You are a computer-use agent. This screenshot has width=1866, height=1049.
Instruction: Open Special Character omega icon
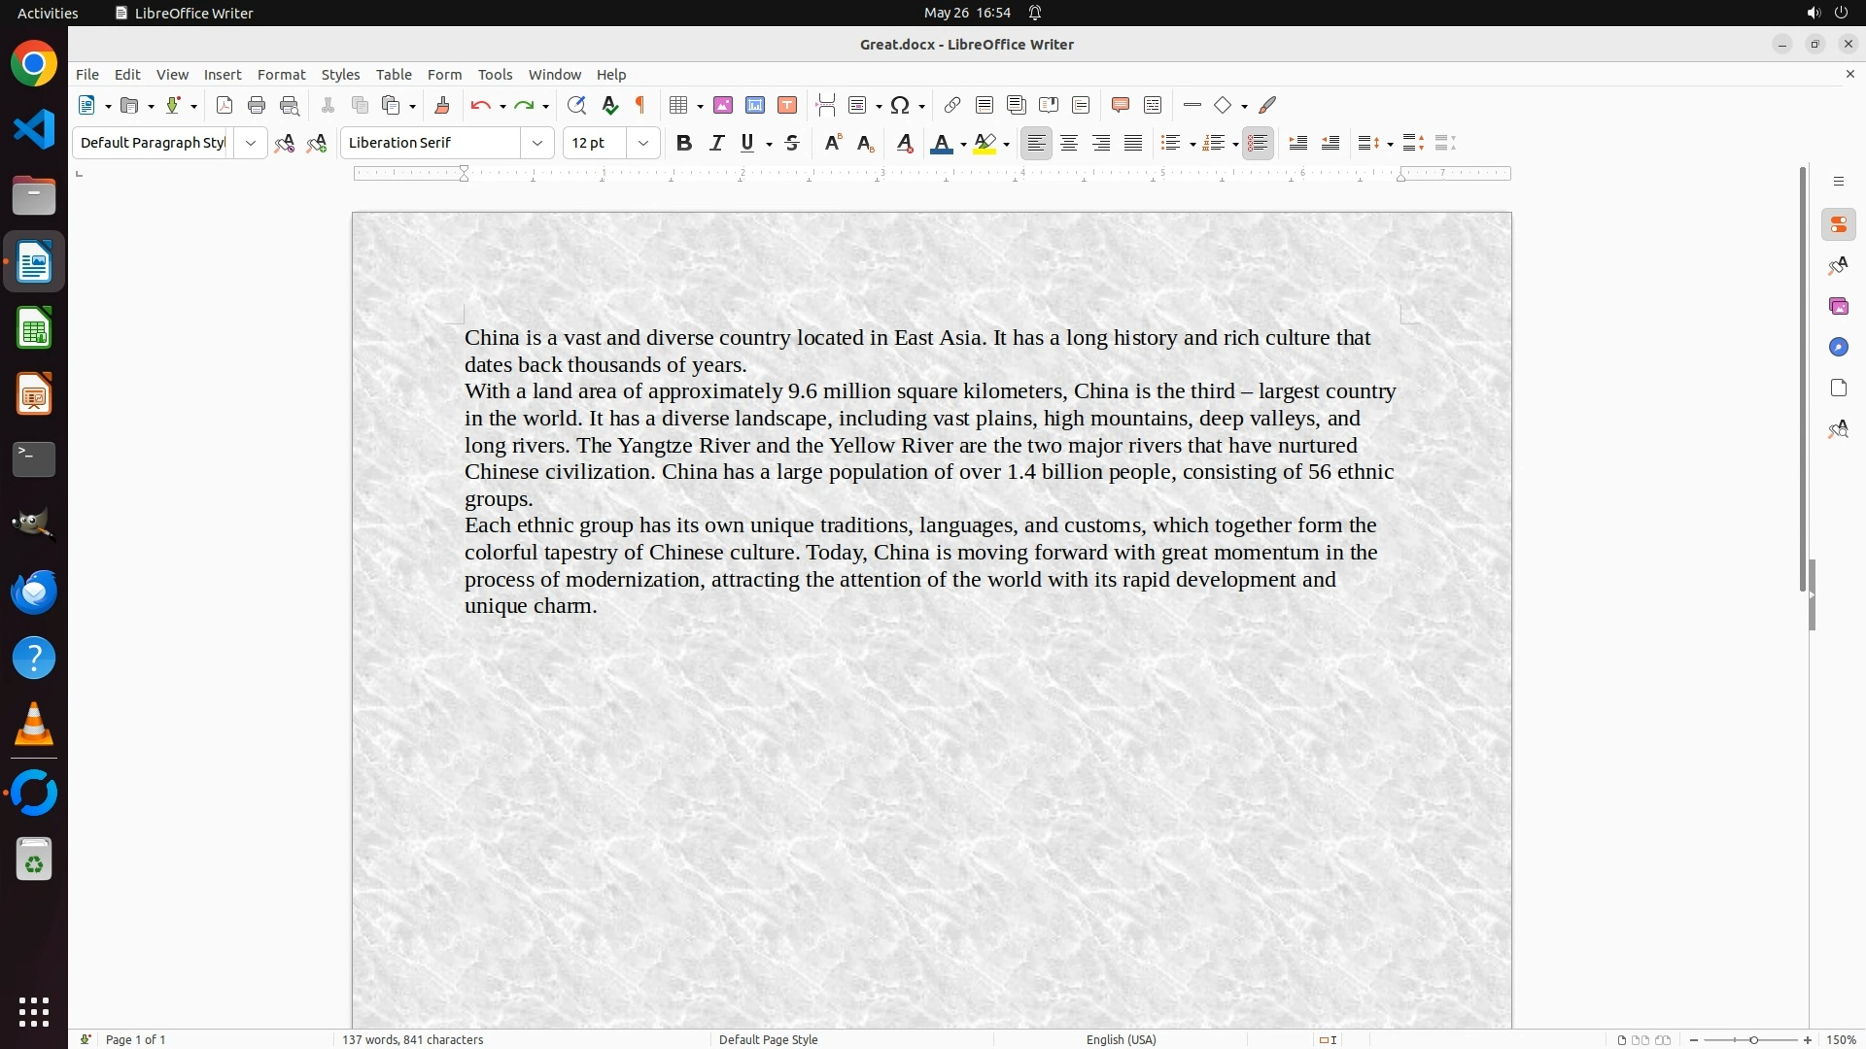coord(901,106)
